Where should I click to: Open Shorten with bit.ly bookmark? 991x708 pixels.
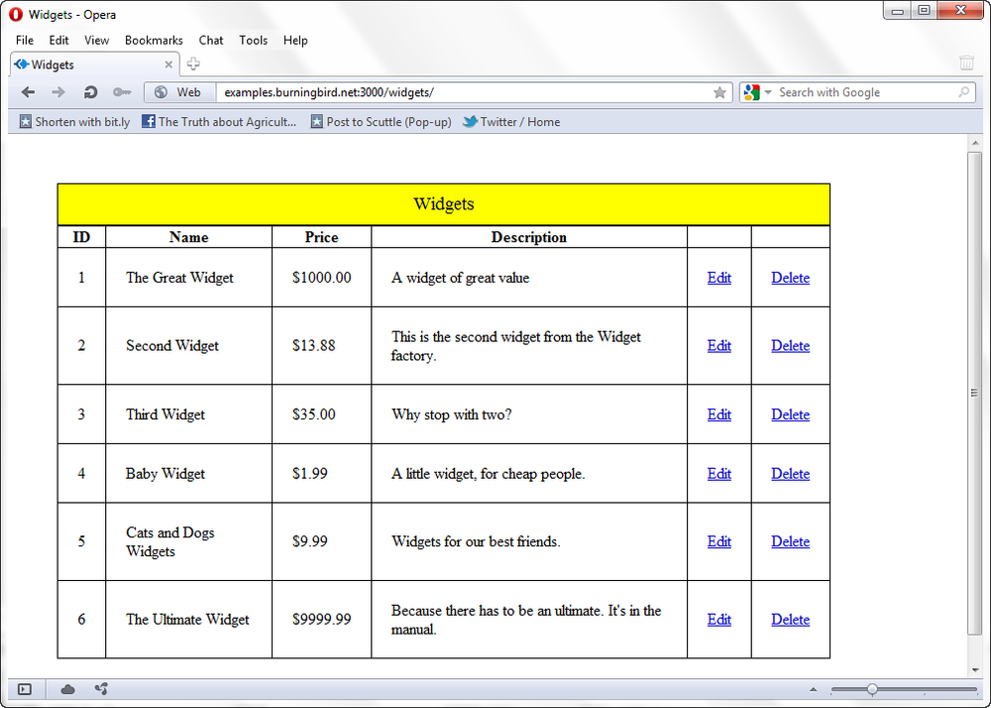tap(73, 121)
